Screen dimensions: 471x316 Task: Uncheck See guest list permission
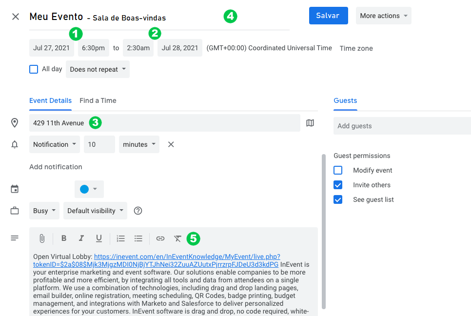[x=338, y=199]
